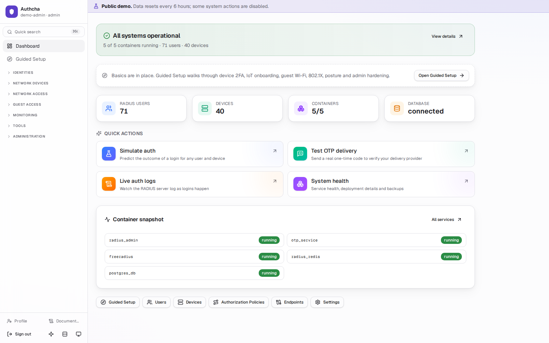
Task: Open the Settings shortcut chip
Action: [327, 302]
